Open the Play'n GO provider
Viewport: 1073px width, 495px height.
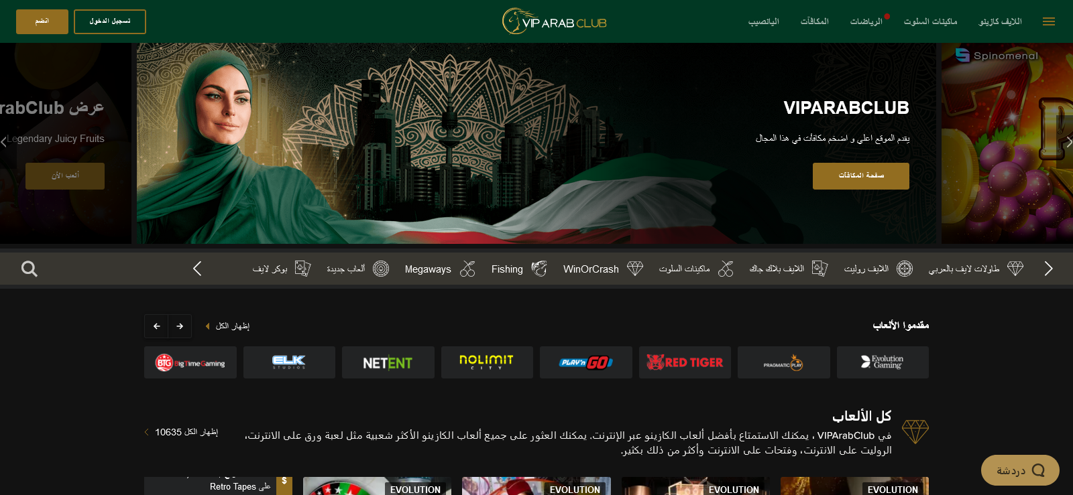click(586, 362)
